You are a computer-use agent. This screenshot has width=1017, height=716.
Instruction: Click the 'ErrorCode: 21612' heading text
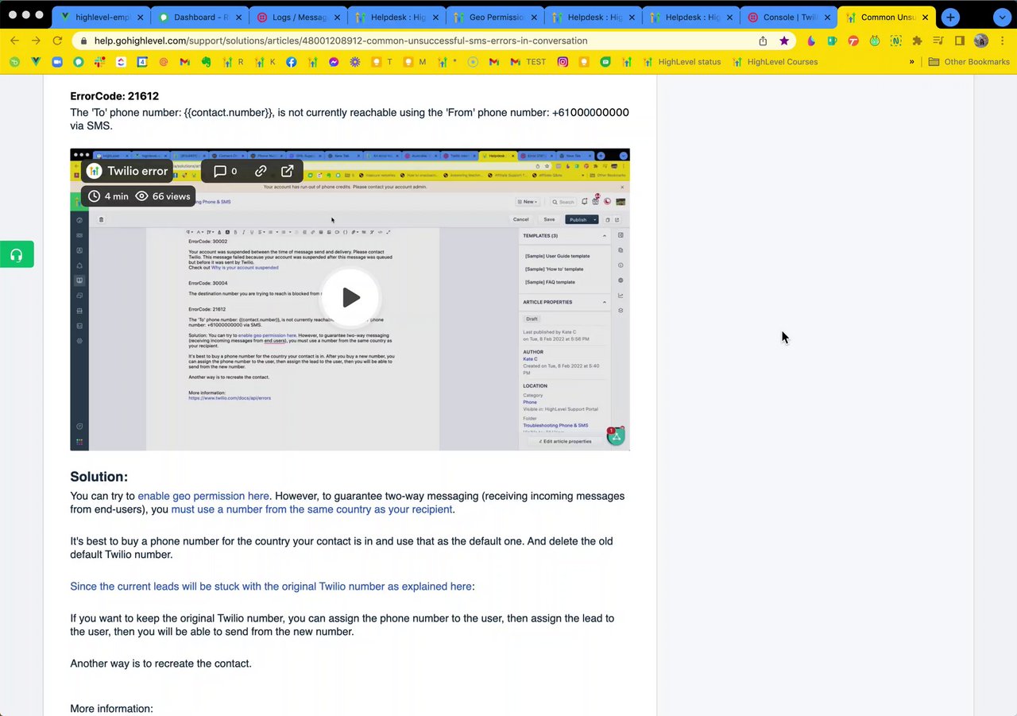click(114, 96)
